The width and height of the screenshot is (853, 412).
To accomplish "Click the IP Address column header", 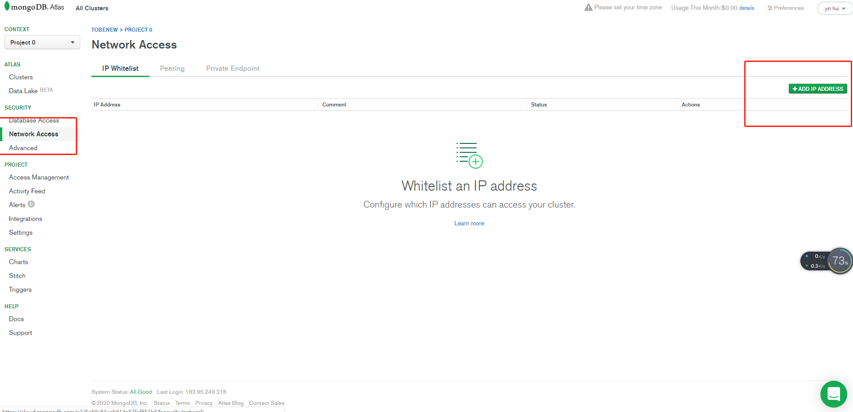I will pyautogui.click(x=107, y=105).
